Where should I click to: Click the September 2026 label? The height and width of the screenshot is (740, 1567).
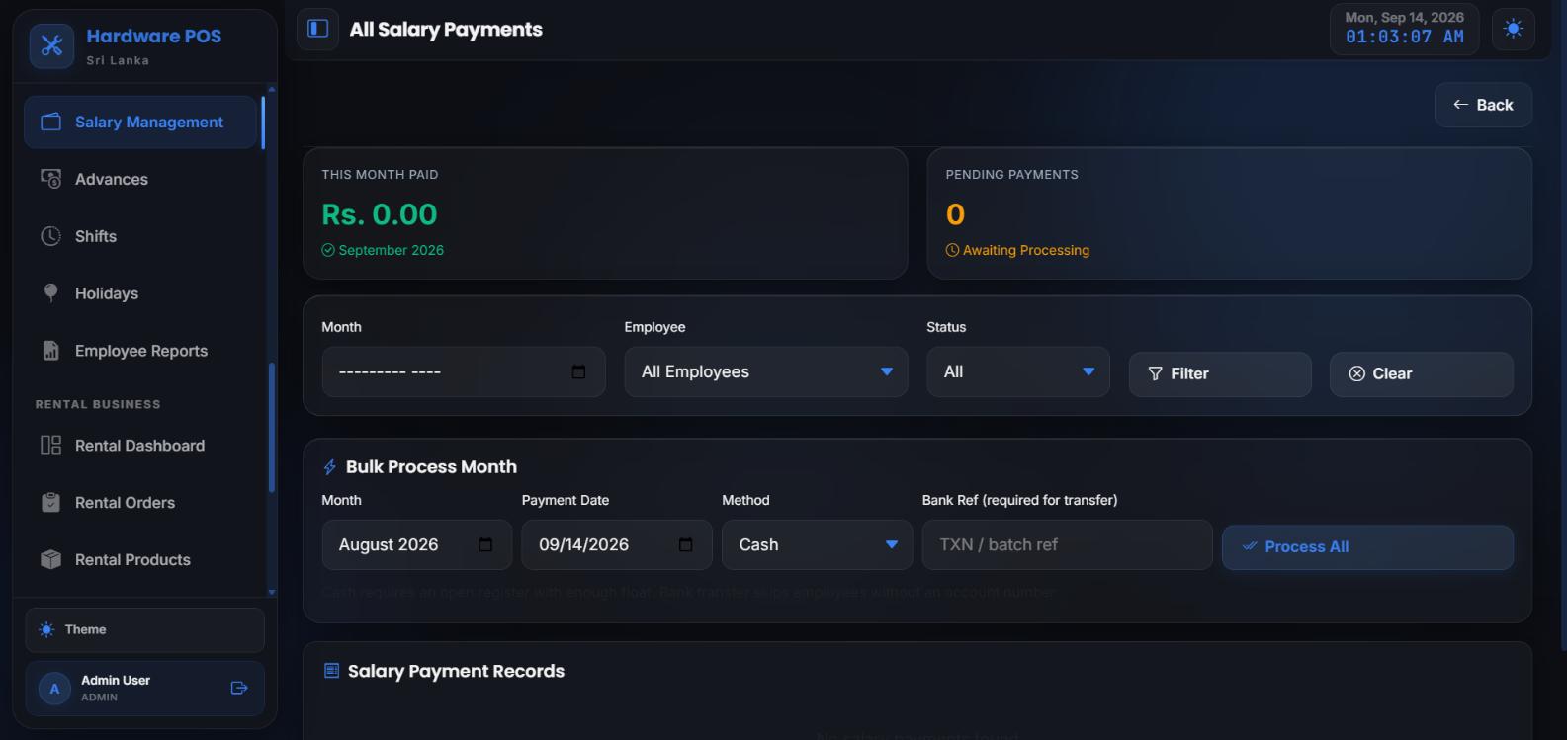[x=391, y=251]
